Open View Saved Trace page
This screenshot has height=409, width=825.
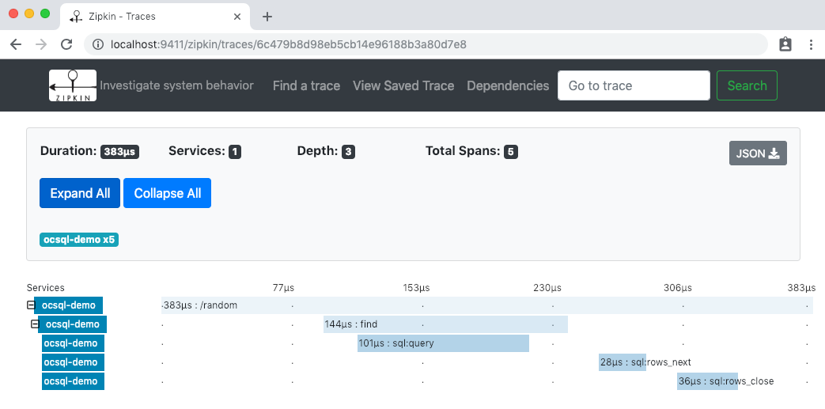click(x=403, y=85)
